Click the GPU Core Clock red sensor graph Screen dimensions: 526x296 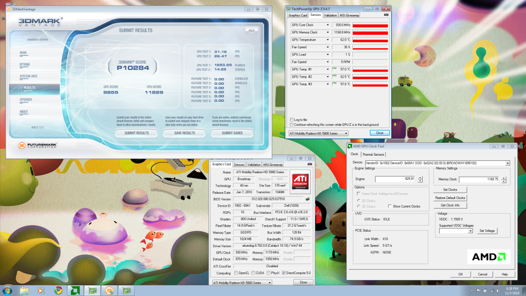coord(370,25)
